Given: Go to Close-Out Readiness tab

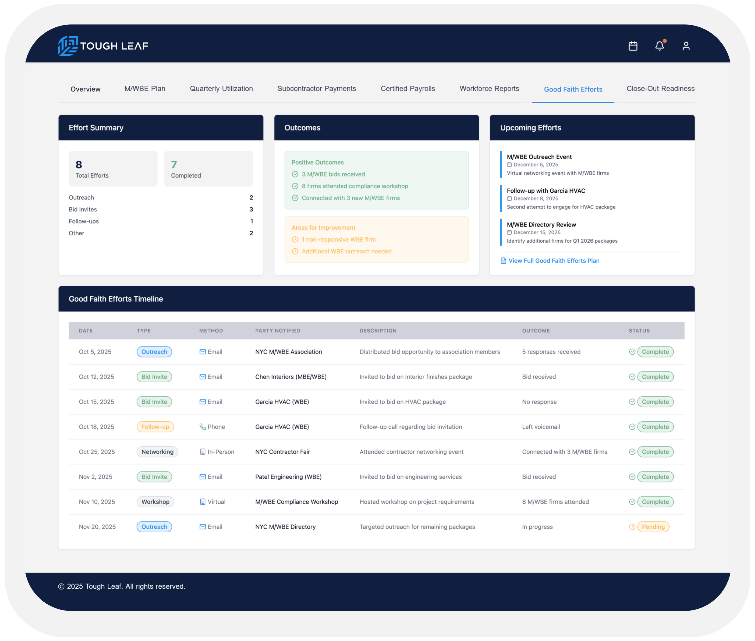Looking at the screenshot, I should (660, 89).
